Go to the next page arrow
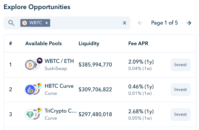199x130 pixels. 189,23
